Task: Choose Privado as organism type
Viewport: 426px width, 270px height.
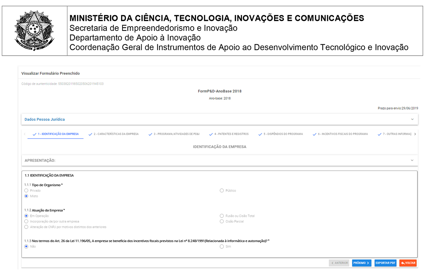Action: (26, 191)
